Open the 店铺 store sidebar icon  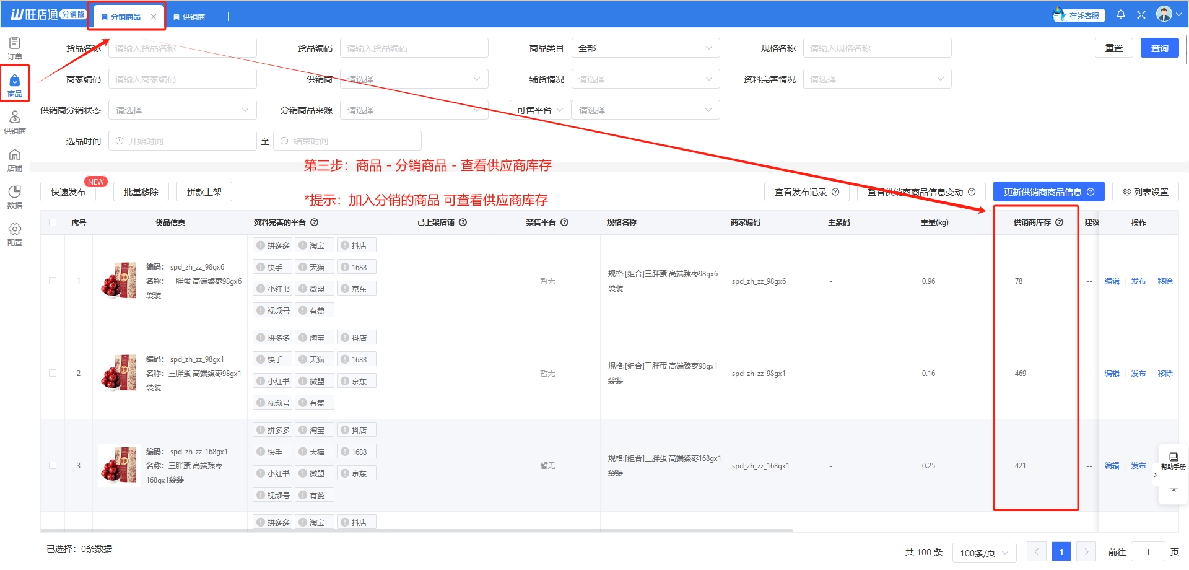(x=15, y=159)
